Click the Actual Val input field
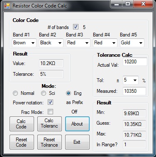Screen dimensions: 156x157 [135, 62]
